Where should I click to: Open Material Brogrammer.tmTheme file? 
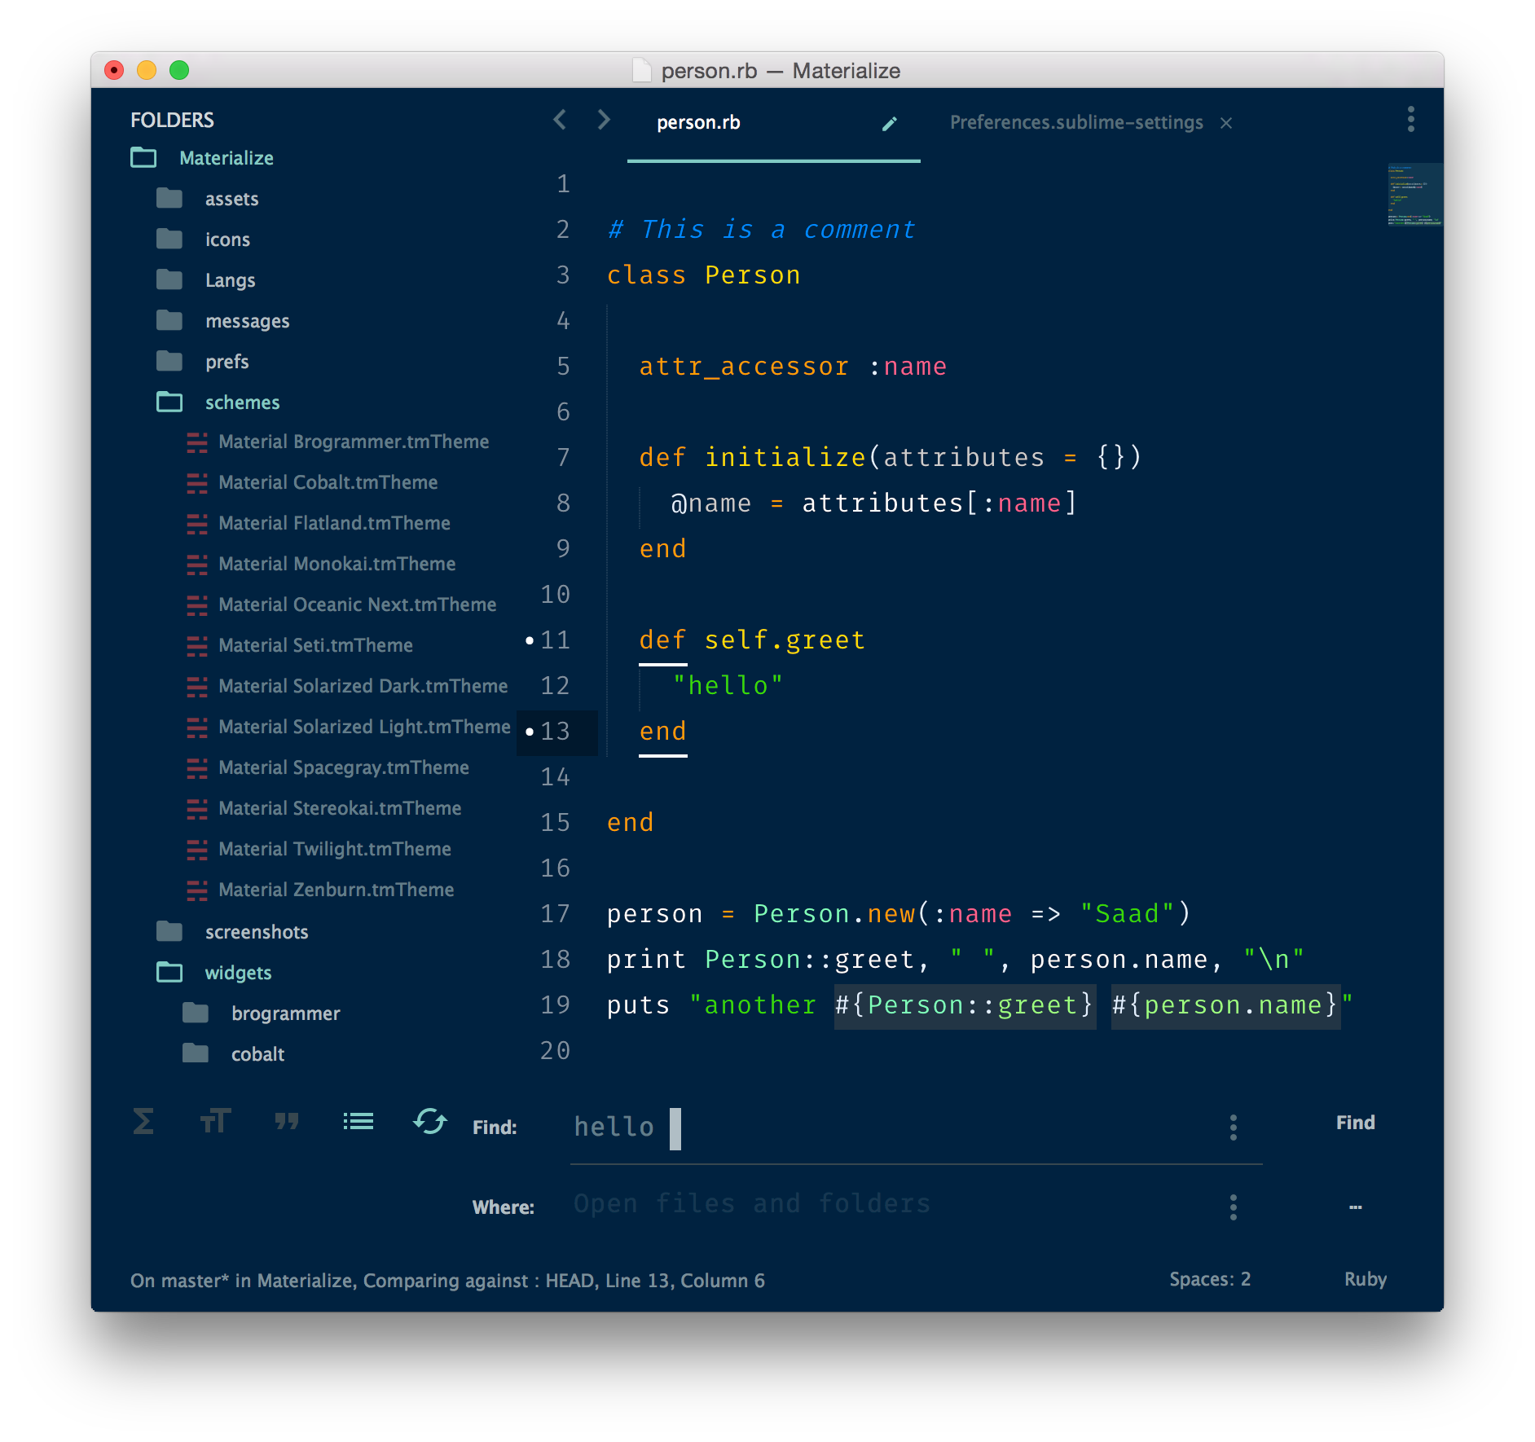pyautogui.click(x=354, y=442)
